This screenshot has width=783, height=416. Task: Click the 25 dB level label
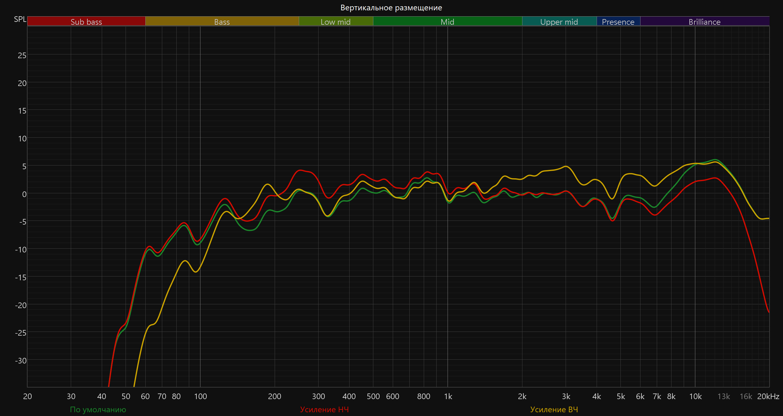click(x=22, y=55)
